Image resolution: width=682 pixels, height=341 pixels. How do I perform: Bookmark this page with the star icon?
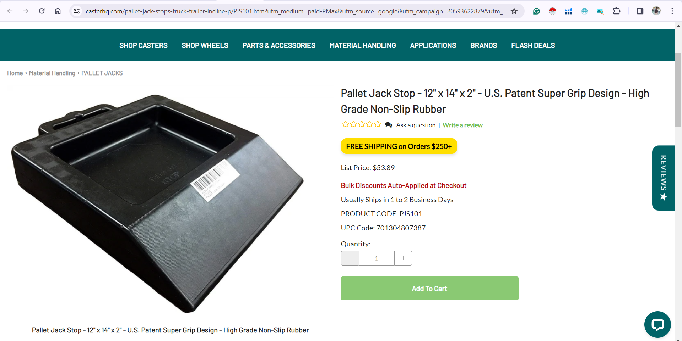pos(514,11)
